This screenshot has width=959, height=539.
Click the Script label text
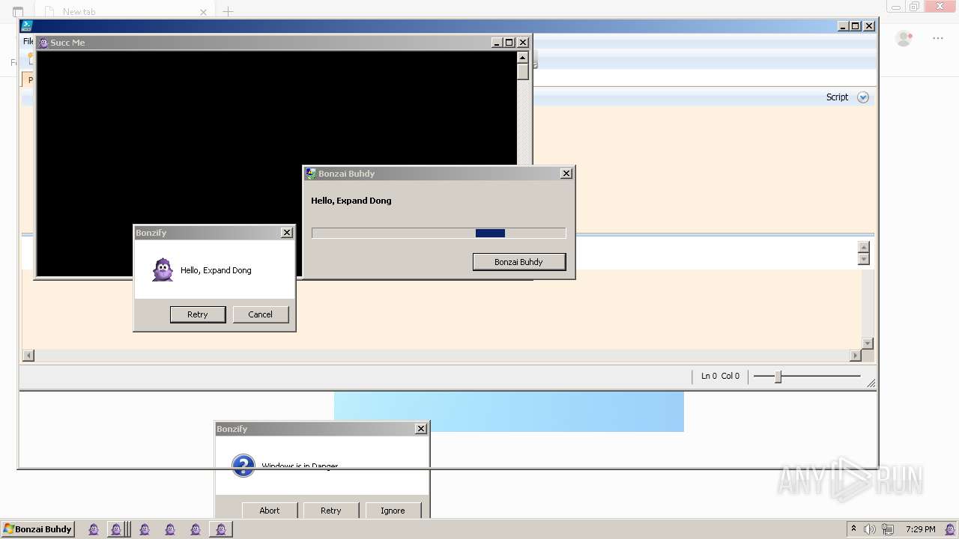pyautogui.click(x=837, y=97)
